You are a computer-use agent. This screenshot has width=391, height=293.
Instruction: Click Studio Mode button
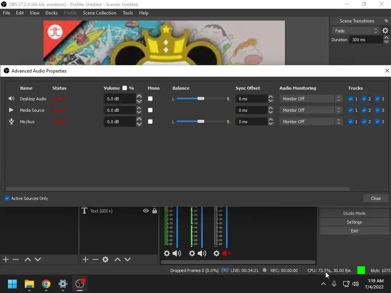tap(354, 213)
